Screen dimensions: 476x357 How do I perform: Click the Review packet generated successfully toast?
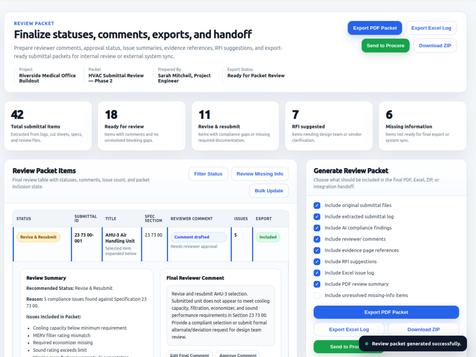(x=413, y=344)
